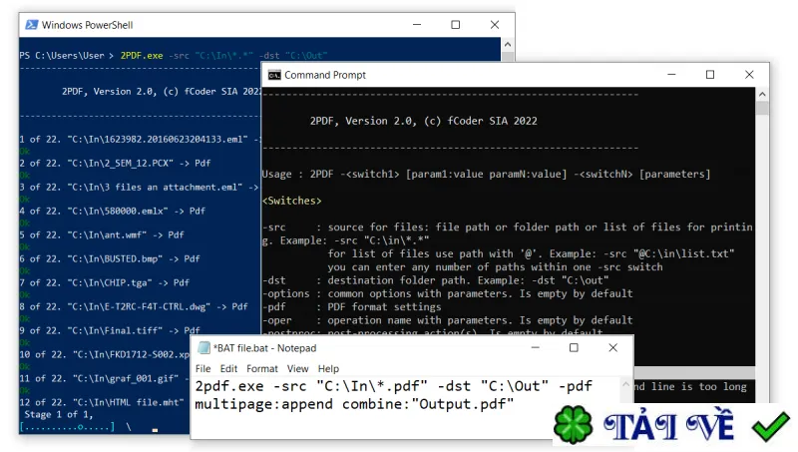This screenshot has width=798, height=452.
Task: Open the View menu in Notepad
Action: point(297,368)
